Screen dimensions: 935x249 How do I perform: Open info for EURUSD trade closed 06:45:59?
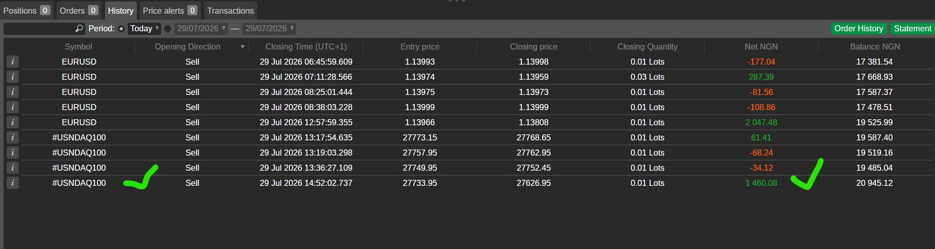tap(13, 62)
